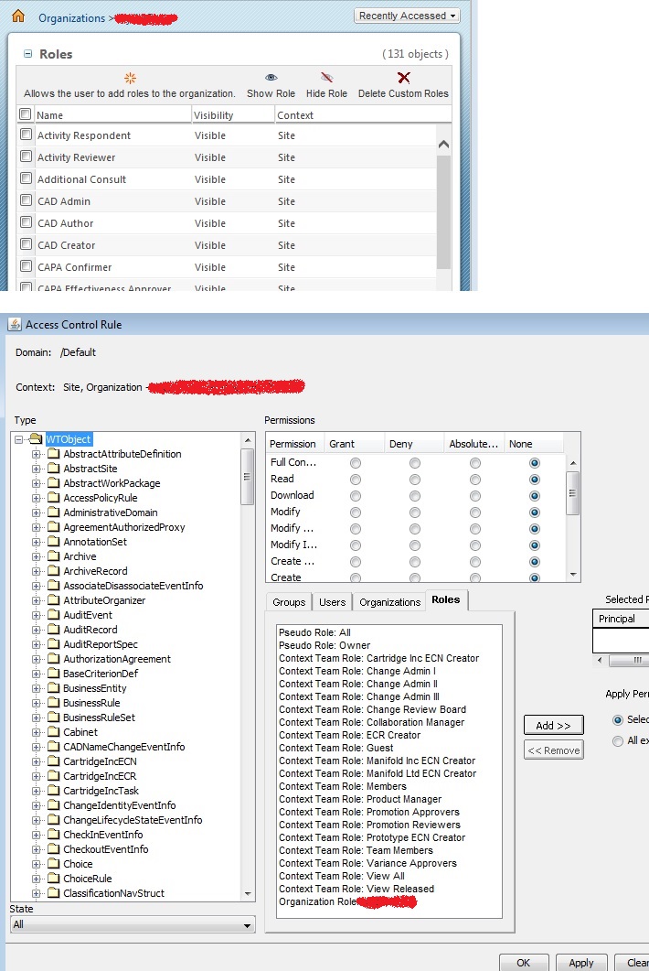This screenshot has height=971, width=649.
Task: Click the Show Role eye icon
Action: (x=271, y=78)
